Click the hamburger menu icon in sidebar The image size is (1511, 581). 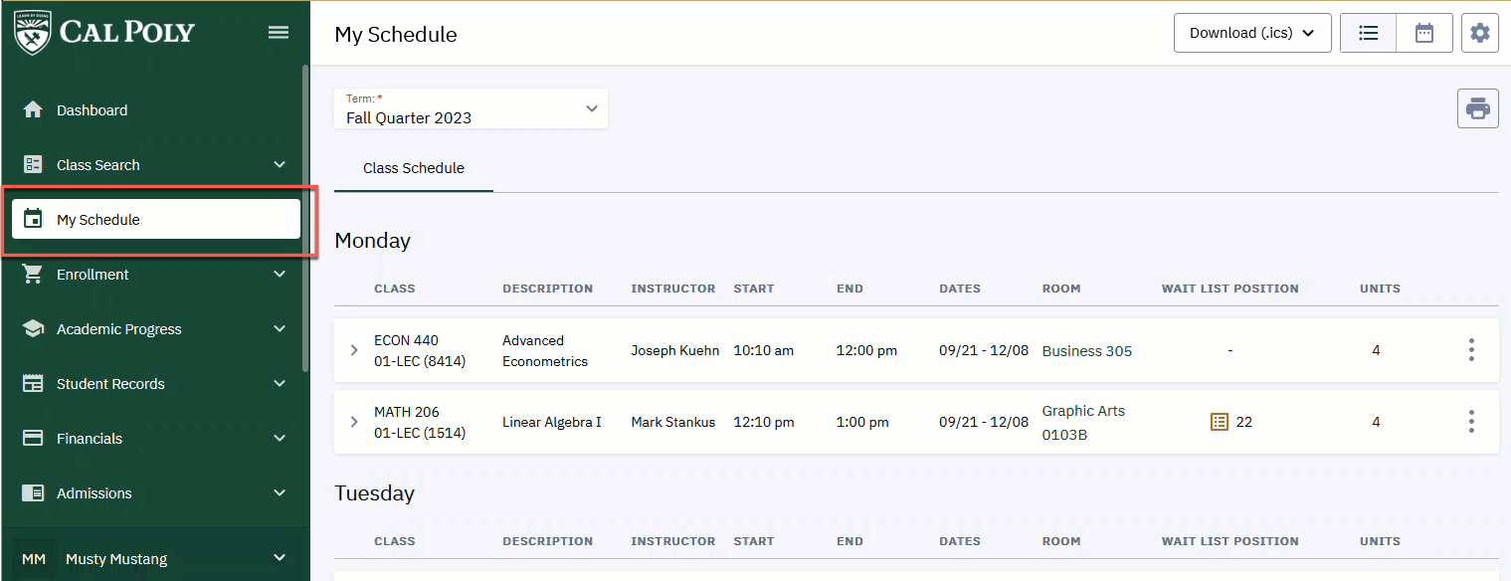(x=279, y=33)
